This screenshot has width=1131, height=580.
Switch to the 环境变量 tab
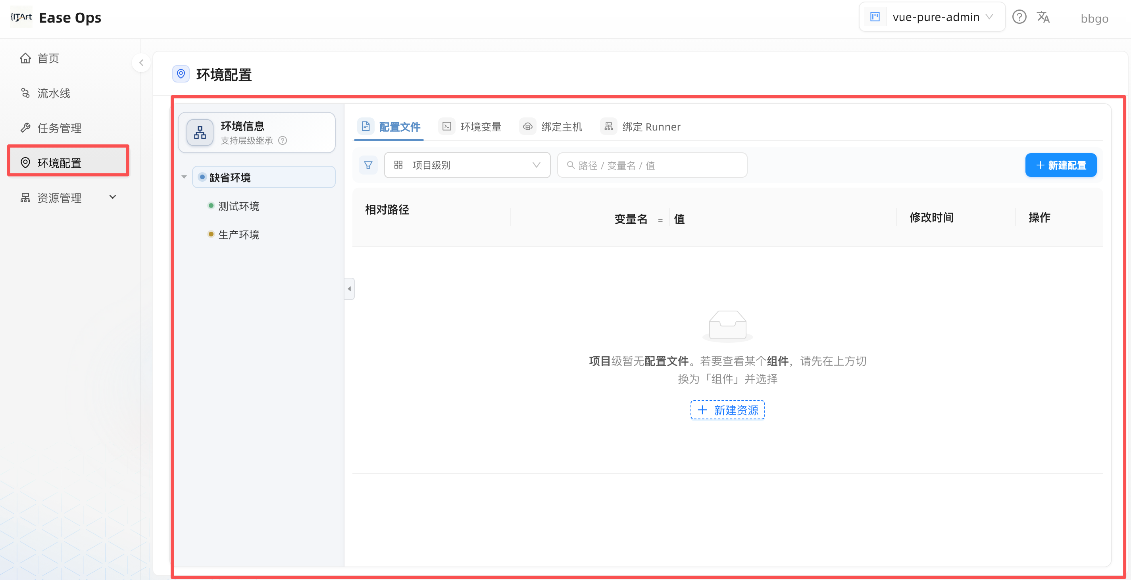point(471,127)
